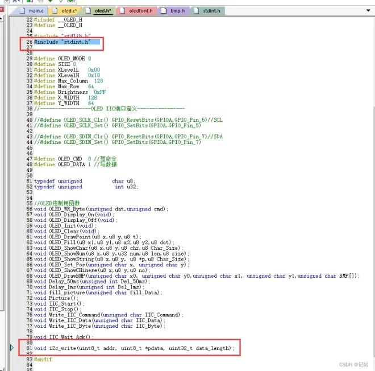Place cursor in #include "stdint.h" line
Image resolution: width=375 pixels, height=371 pixels.
63,42
